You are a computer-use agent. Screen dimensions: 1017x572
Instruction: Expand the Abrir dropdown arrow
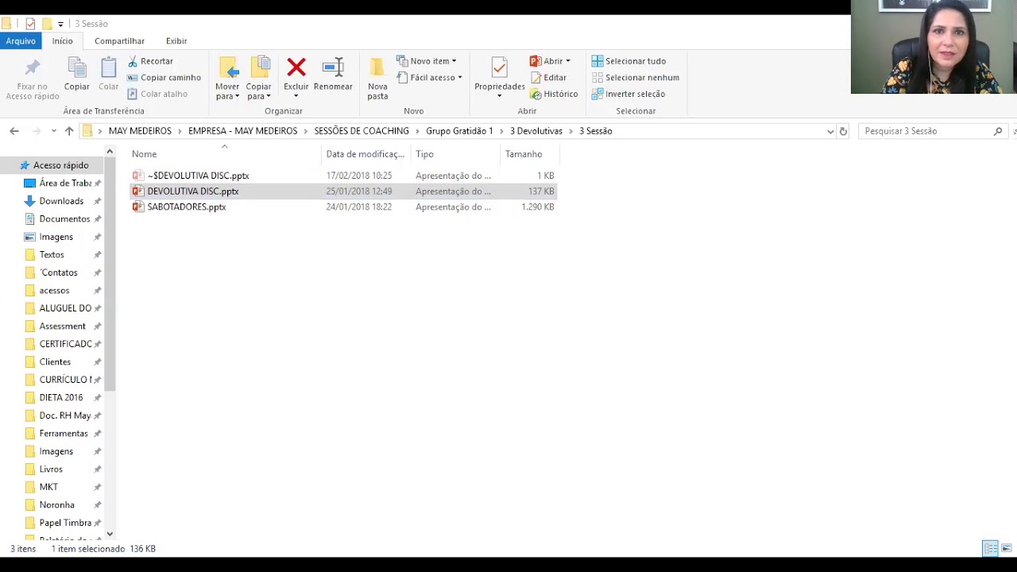tap(567, 61)
